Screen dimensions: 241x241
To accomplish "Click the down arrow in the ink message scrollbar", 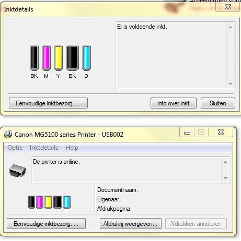I will click(x=231, y=84).
